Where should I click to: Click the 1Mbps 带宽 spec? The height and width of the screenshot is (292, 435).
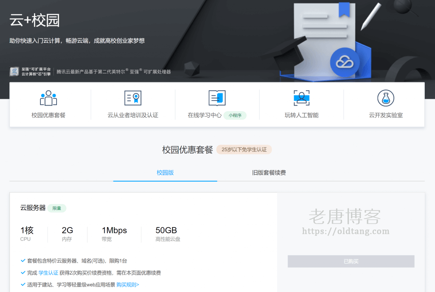point(114,234)
